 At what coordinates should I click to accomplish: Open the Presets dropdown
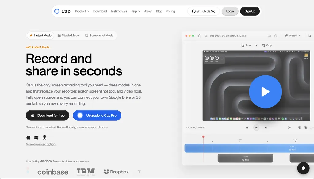coord(293,36)
